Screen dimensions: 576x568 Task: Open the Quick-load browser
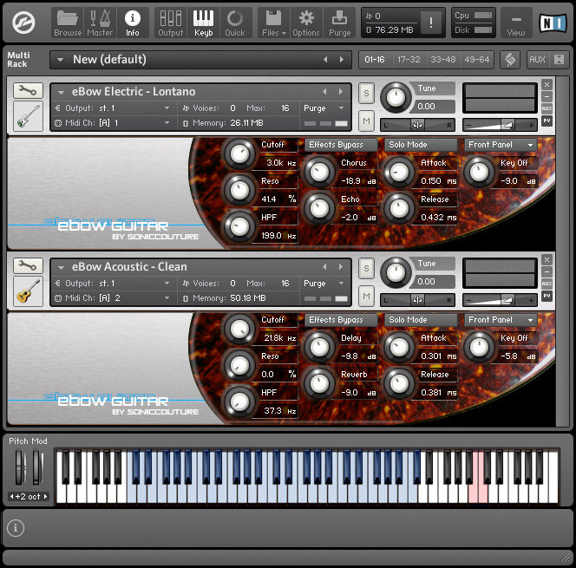coord(235,23)
